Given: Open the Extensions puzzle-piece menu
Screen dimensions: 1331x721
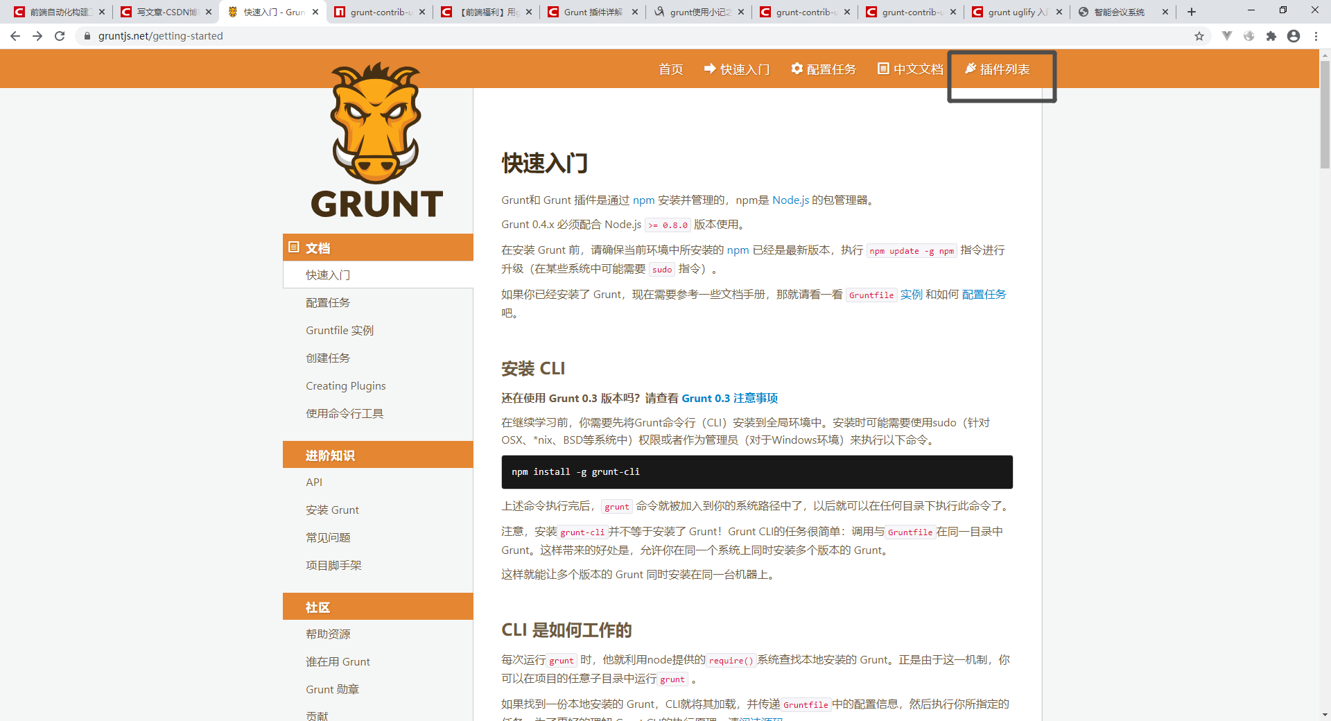Looking at the screenshot, I should (x=1271, y=36).
